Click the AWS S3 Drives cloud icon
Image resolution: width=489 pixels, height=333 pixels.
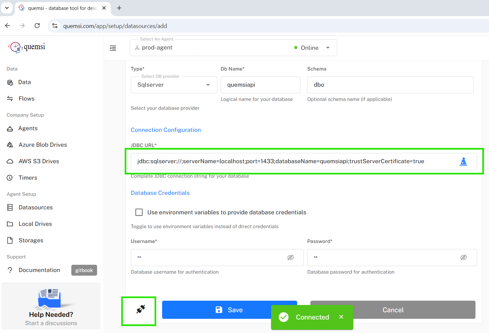pos(10,161)
